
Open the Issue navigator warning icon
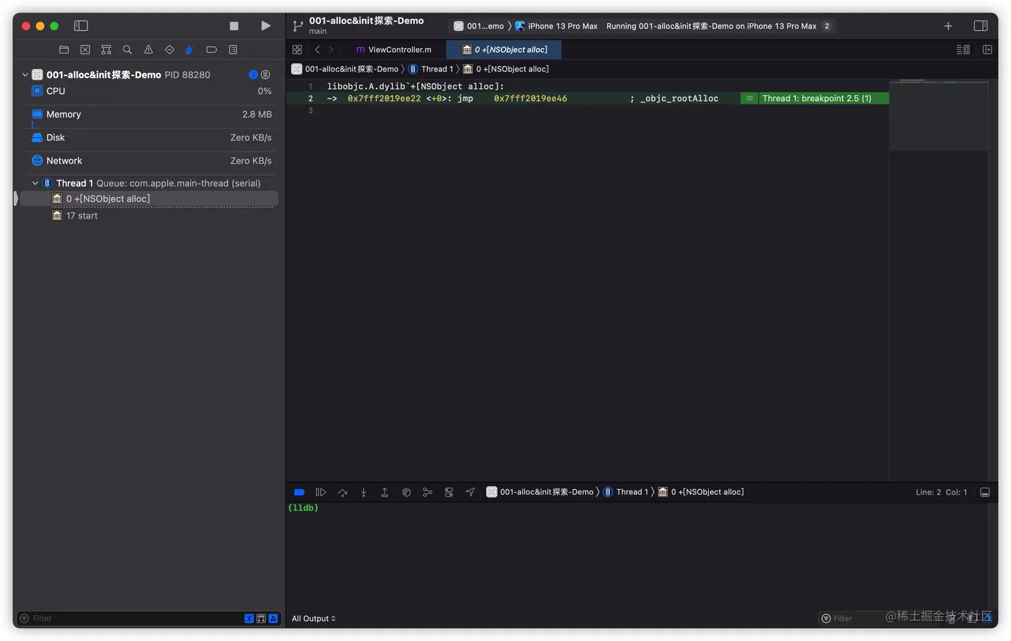pyautogui.click(x=148, y=49)
